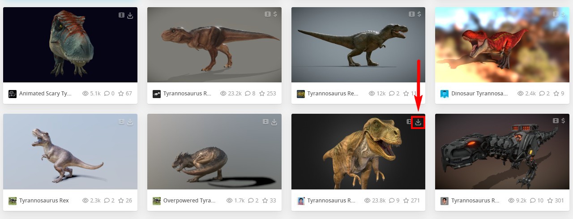The width and height of the screenshot is (573, 219).
Task: Click the comment icon beside 8 comments
Action: [x=248, y=94]
